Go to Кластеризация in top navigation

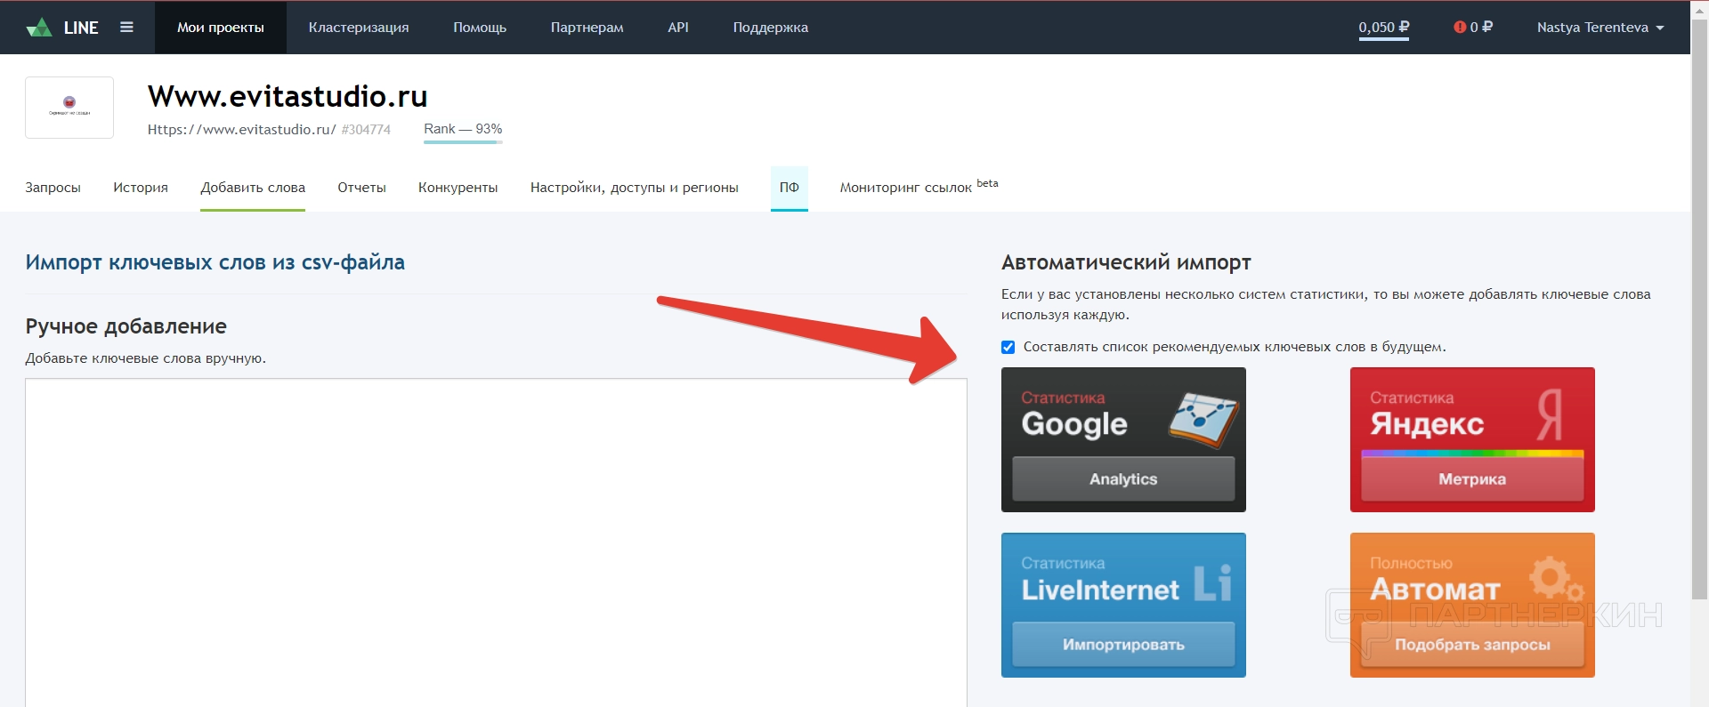click(x=359, y=28)
